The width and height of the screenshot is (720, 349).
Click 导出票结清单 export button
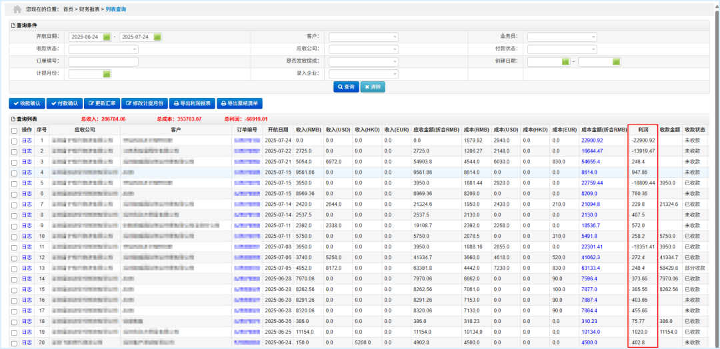click(239, 103)
